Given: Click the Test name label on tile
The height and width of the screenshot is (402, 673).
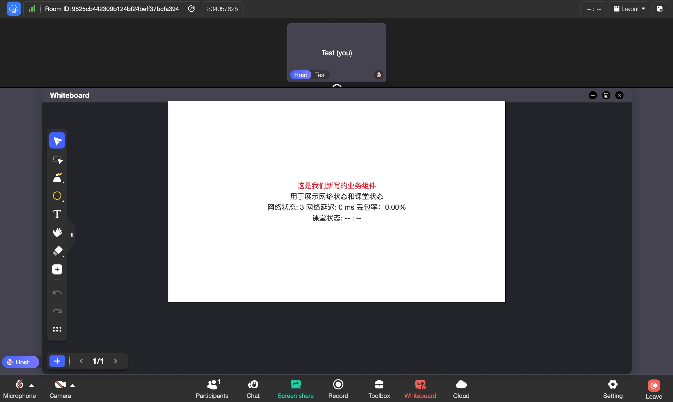Looking at the screenshot, I should pyautogui.click(x=320, y=75).
